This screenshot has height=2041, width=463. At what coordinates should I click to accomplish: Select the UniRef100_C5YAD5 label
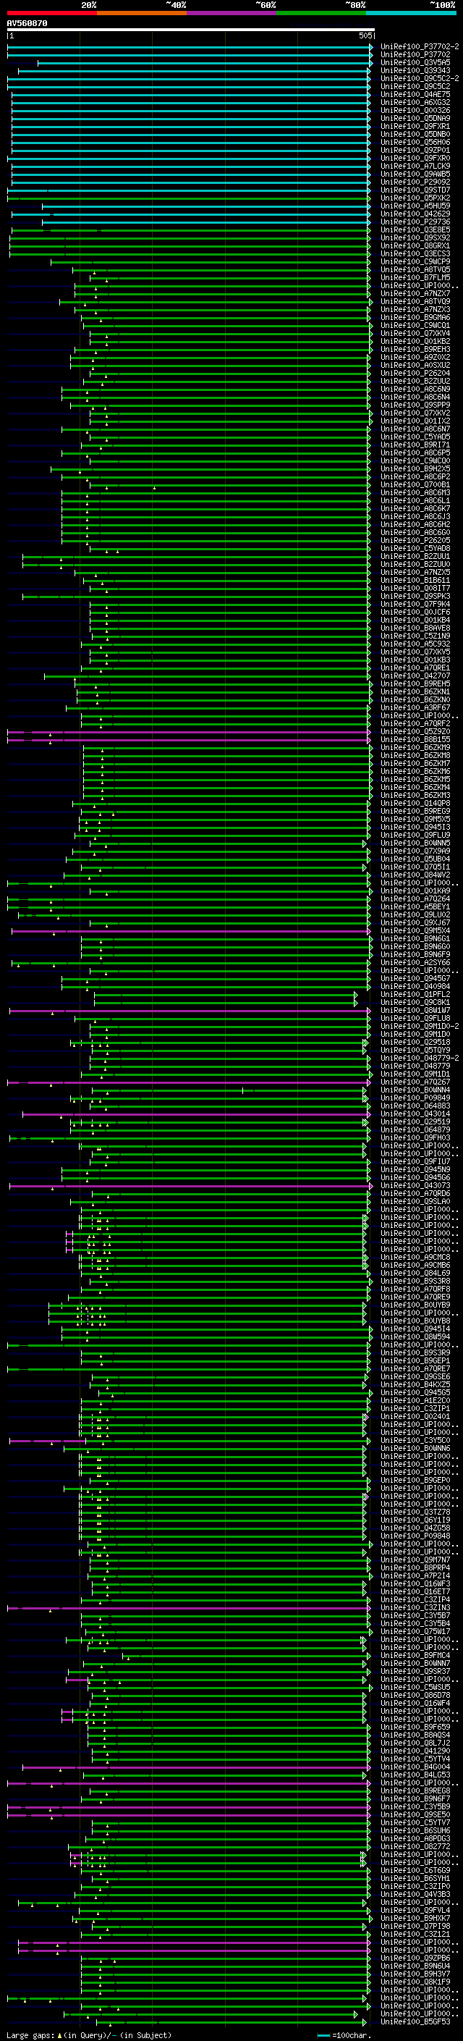tap(415, 437)
